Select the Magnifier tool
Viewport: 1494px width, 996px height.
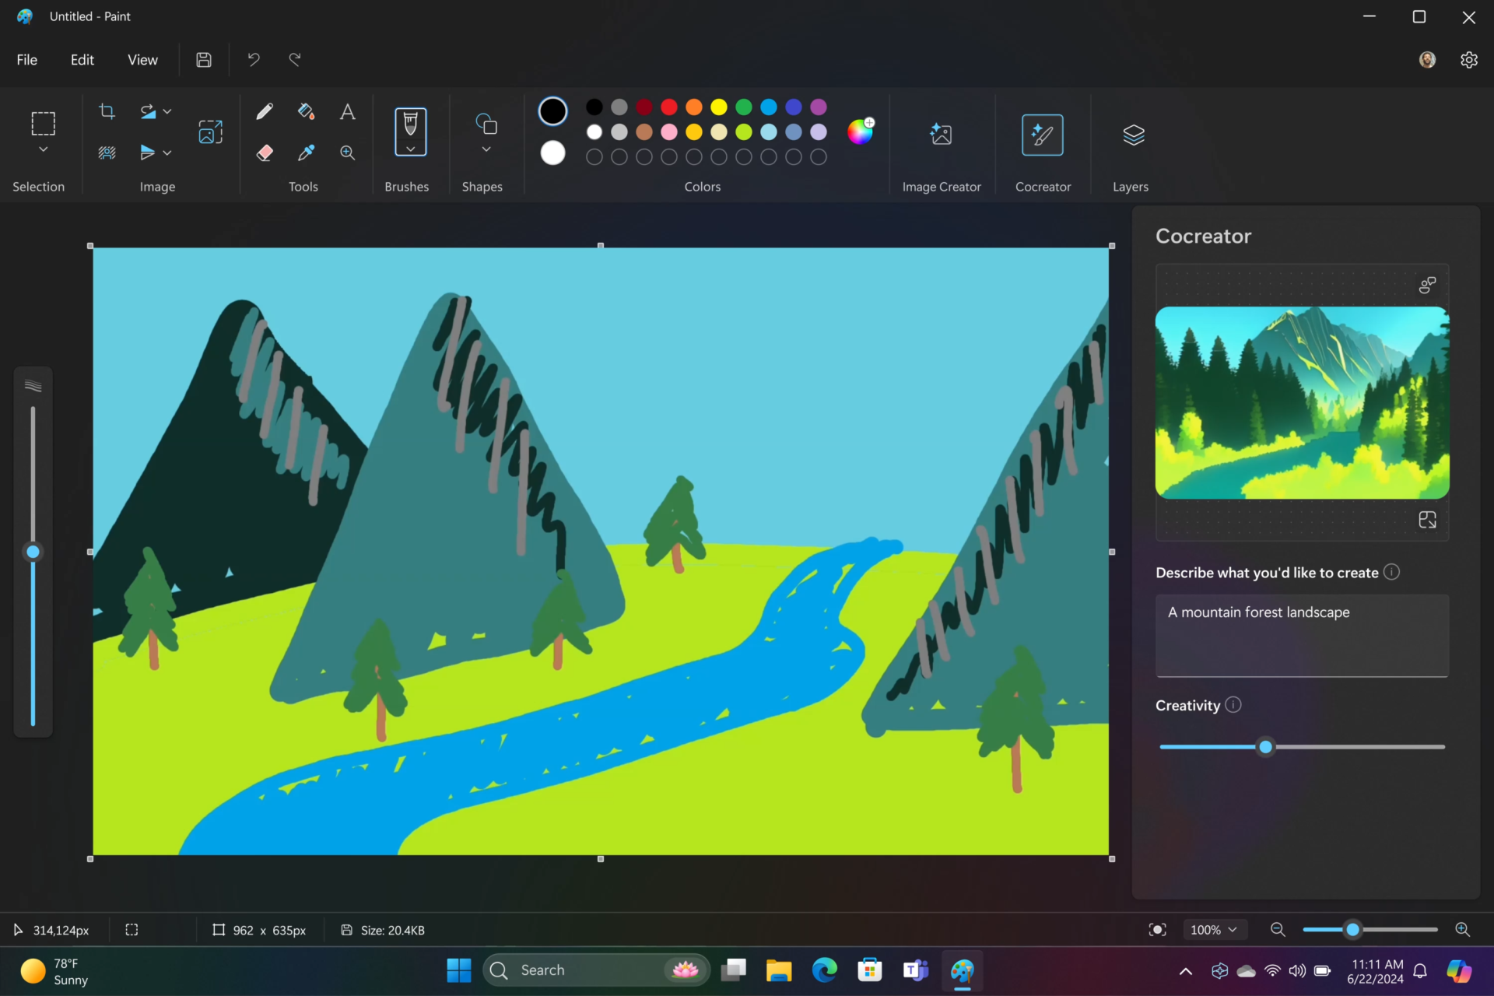coord(347,153)
